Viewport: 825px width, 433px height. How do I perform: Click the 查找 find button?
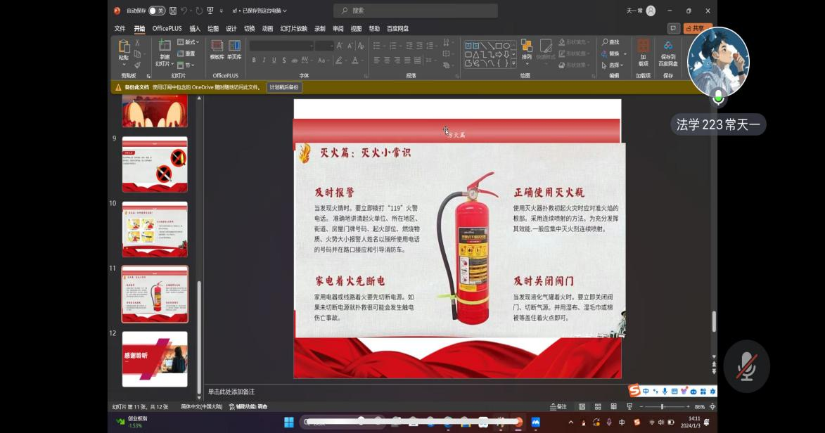pos(611,42)
